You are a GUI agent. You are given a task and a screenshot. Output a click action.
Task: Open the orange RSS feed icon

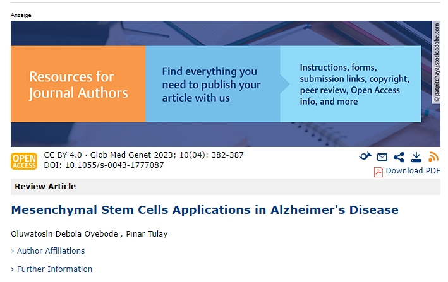pyautogui.click(x=433, y=157)
